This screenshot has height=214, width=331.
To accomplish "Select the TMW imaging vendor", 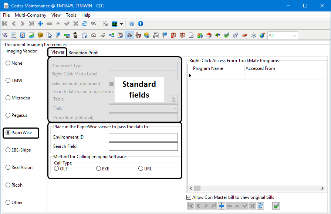I will [x=8, y=81].
